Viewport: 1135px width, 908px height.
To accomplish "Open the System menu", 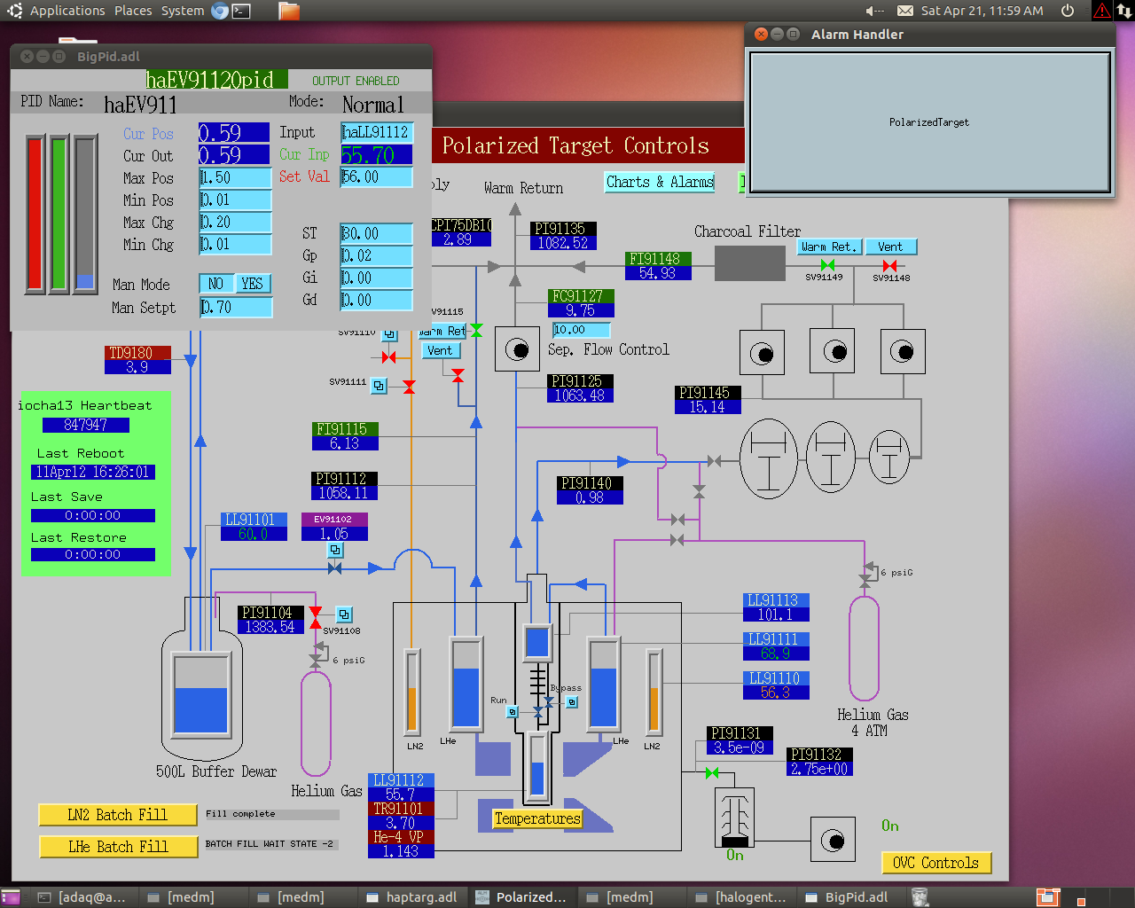I will point(183,11).
